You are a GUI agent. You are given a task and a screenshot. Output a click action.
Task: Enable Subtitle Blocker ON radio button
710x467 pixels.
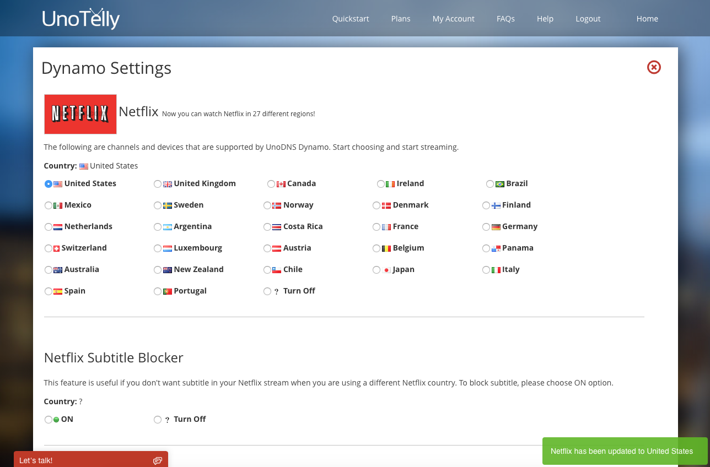coord(49,420)
